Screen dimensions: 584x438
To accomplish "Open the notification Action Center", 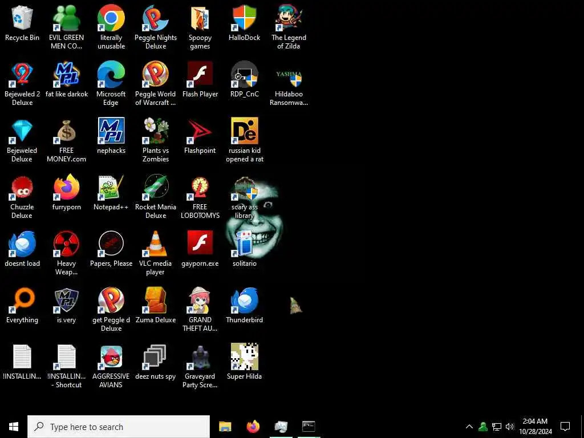I will click(x=565, y=427).
